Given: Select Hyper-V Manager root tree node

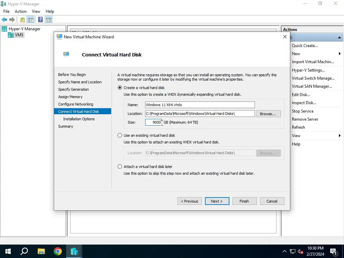Looking at the screenshot, I should tap(24, 29).
